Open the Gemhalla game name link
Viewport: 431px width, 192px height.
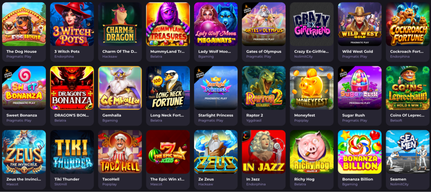(x=112, y=115)
